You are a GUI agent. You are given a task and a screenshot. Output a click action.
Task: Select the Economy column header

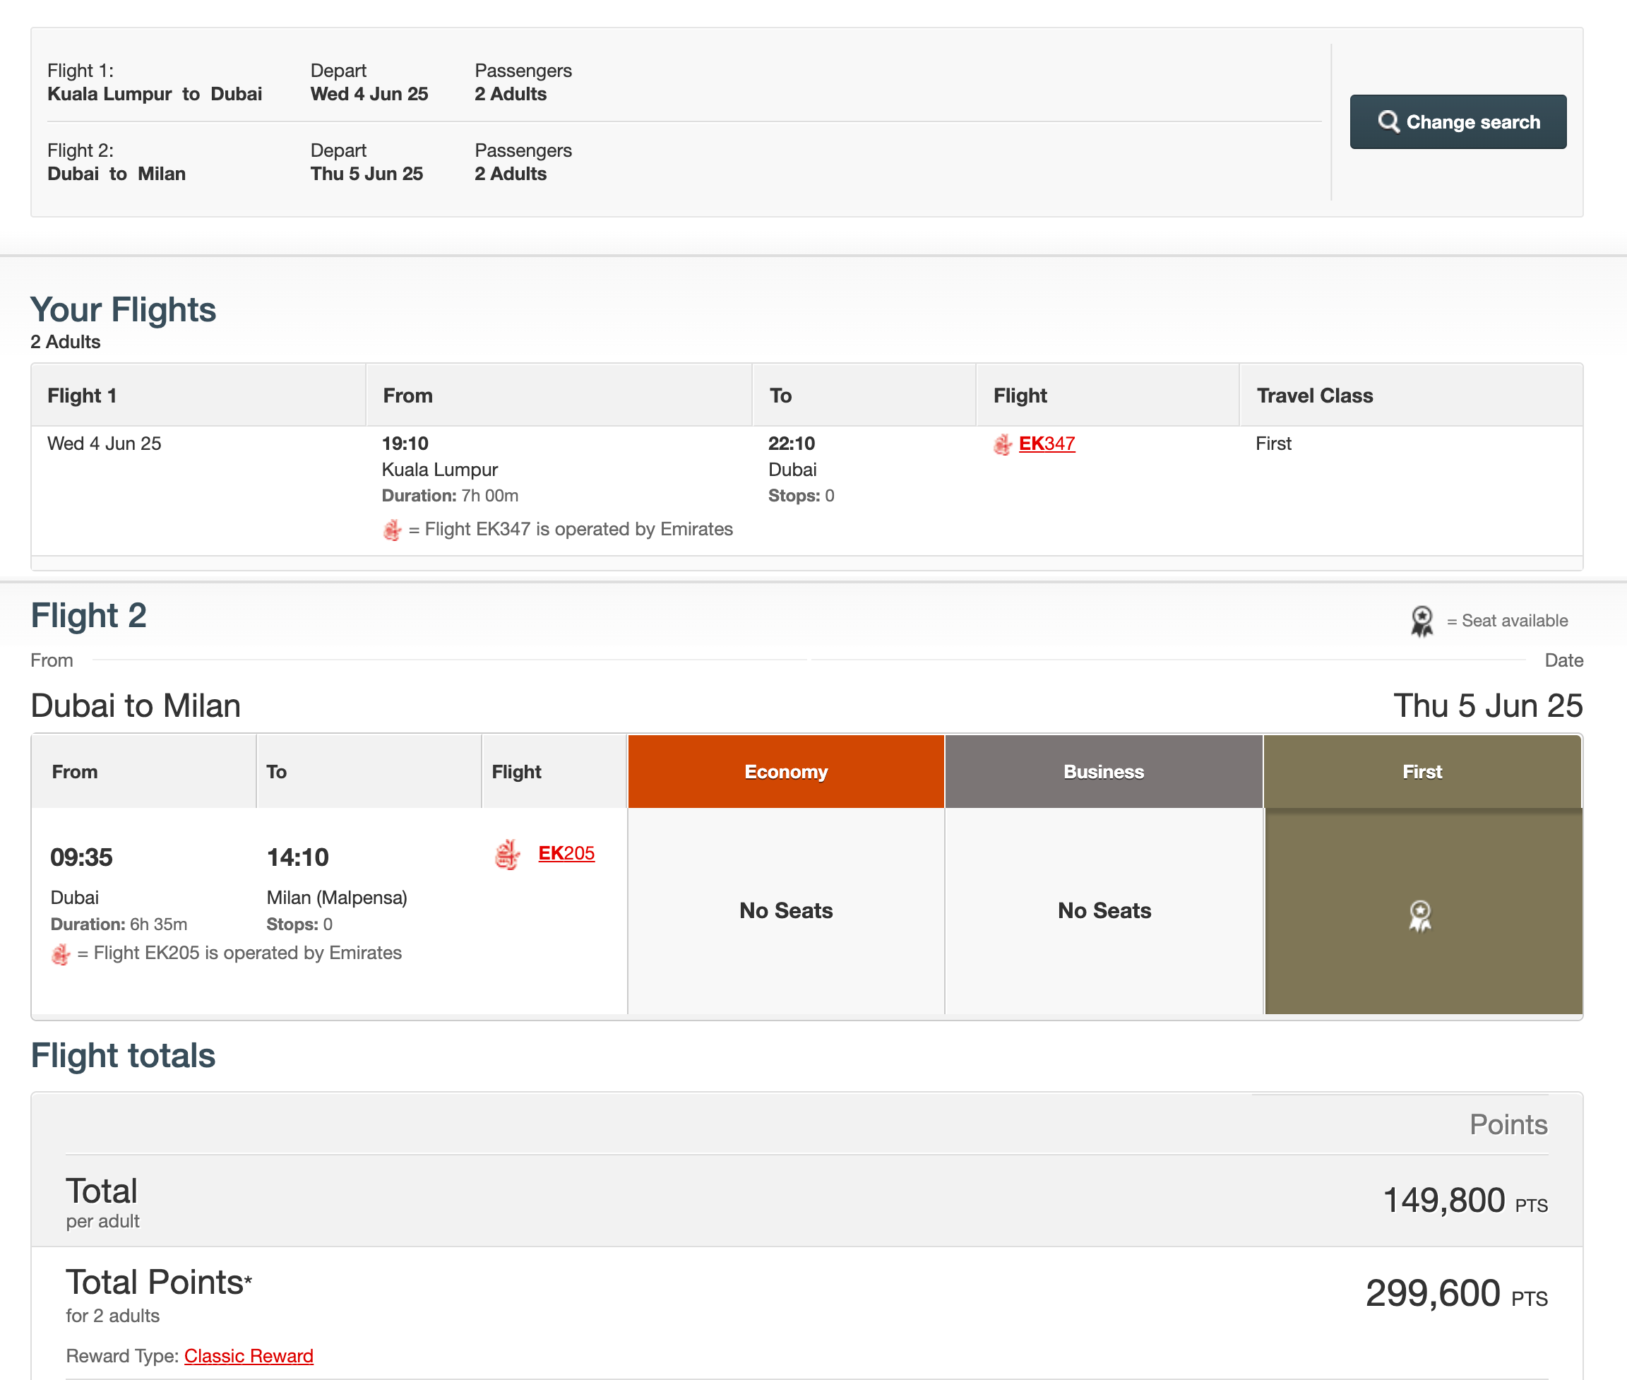pyautogui.click(x=785, y=771)
